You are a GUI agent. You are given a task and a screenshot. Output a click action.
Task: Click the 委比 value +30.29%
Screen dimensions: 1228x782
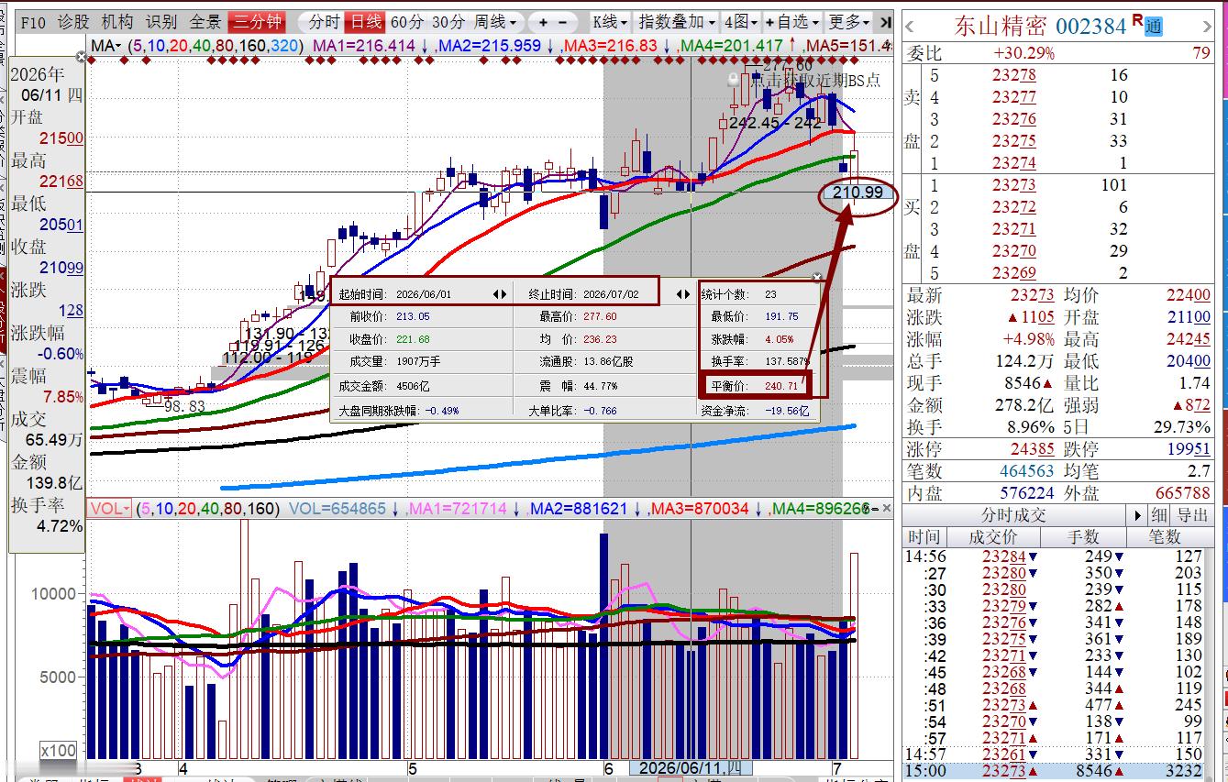tap(1023, 53)
